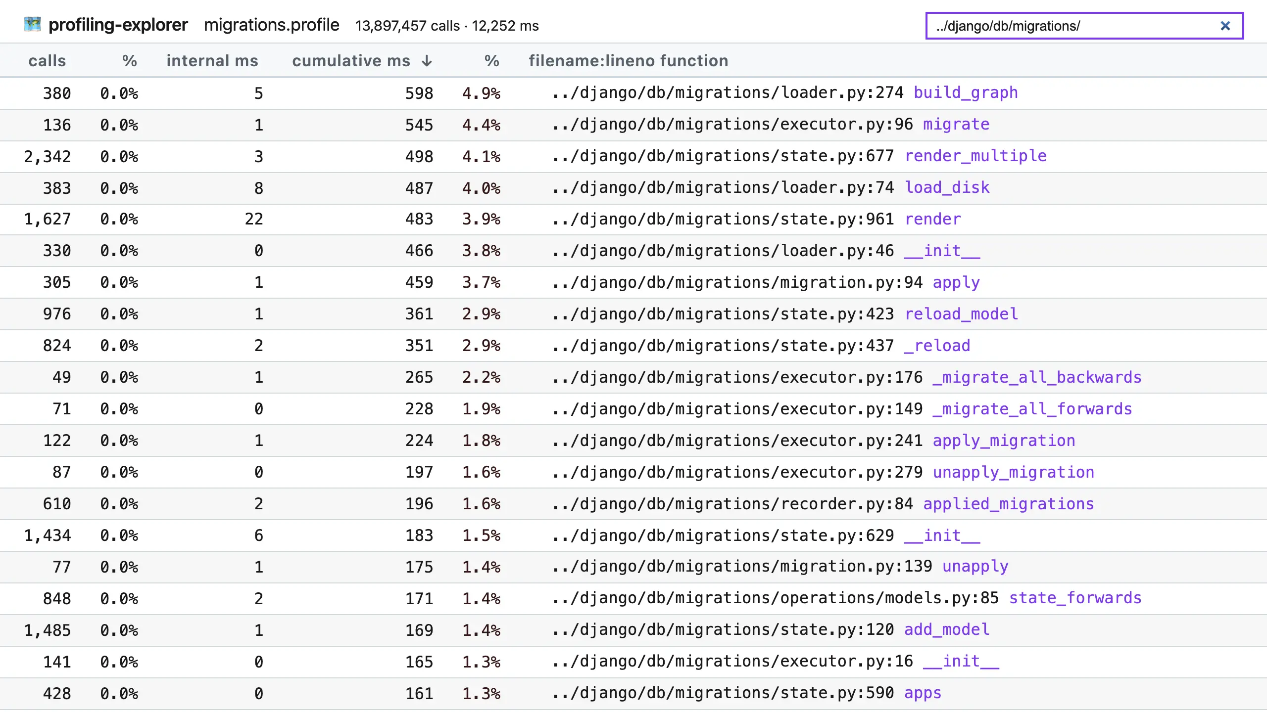Click the cumulative ms sort arrow

click(x=427, y=61)
